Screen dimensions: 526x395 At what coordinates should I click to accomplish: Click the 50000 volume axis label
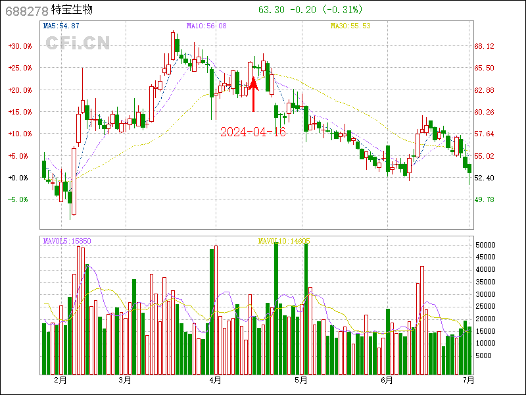[x=485, y=245]
